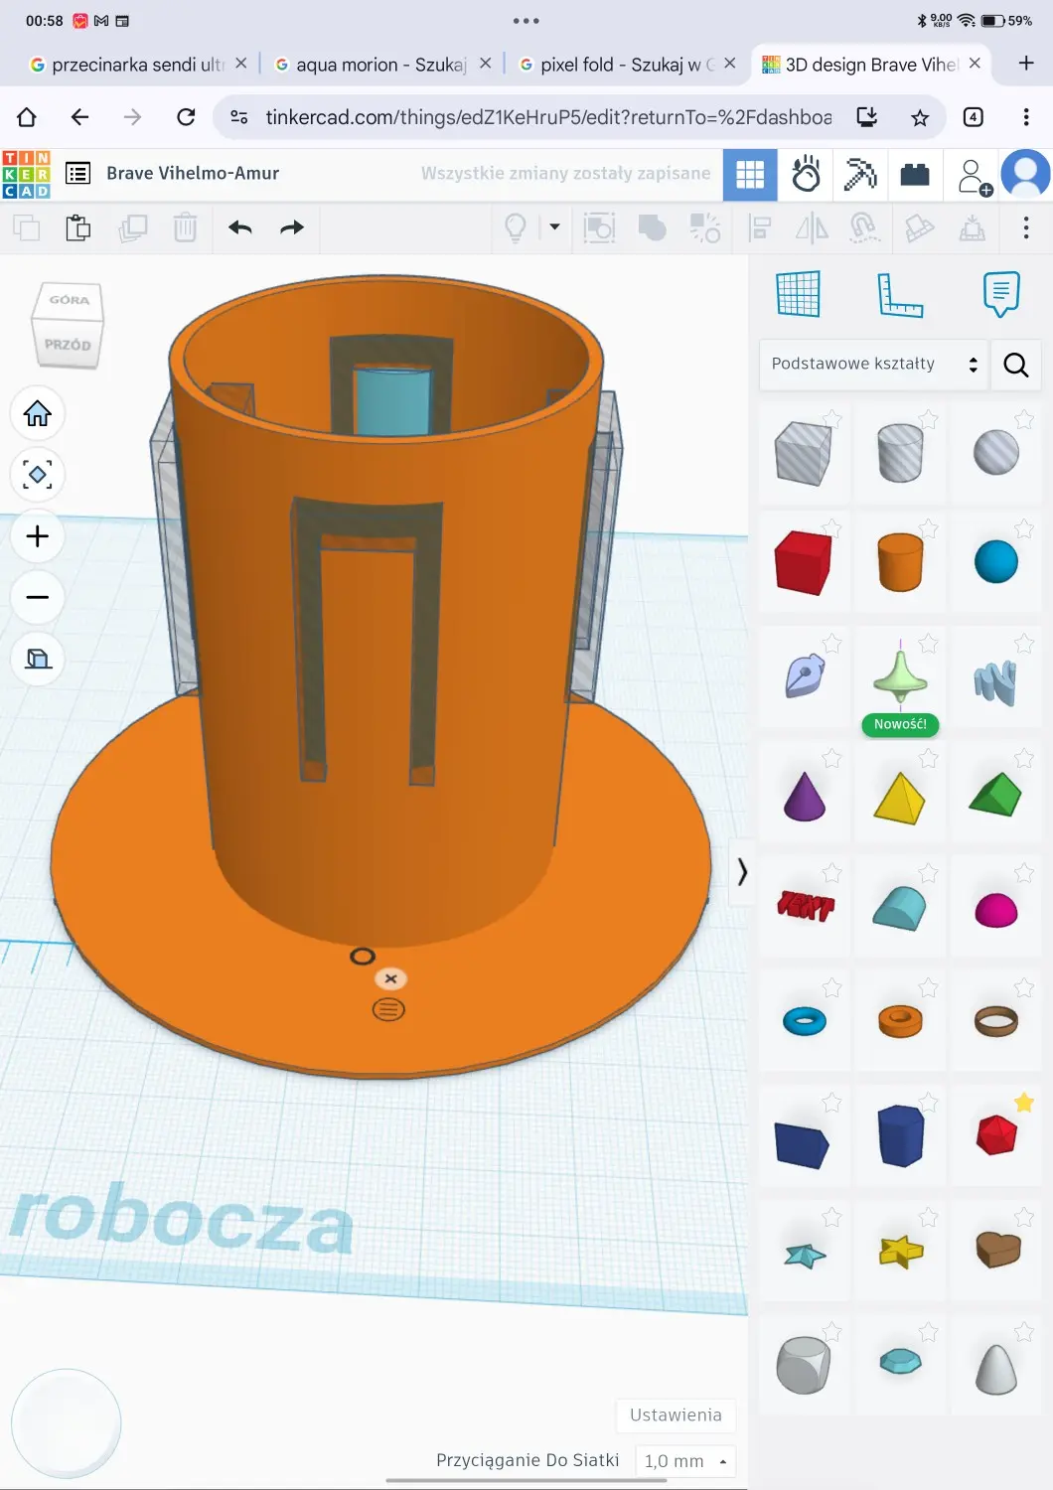Image resolution: width=1053 pixels, height=1490 pixels.
Task: Redo the last undone action
Action: pos(292,227)
